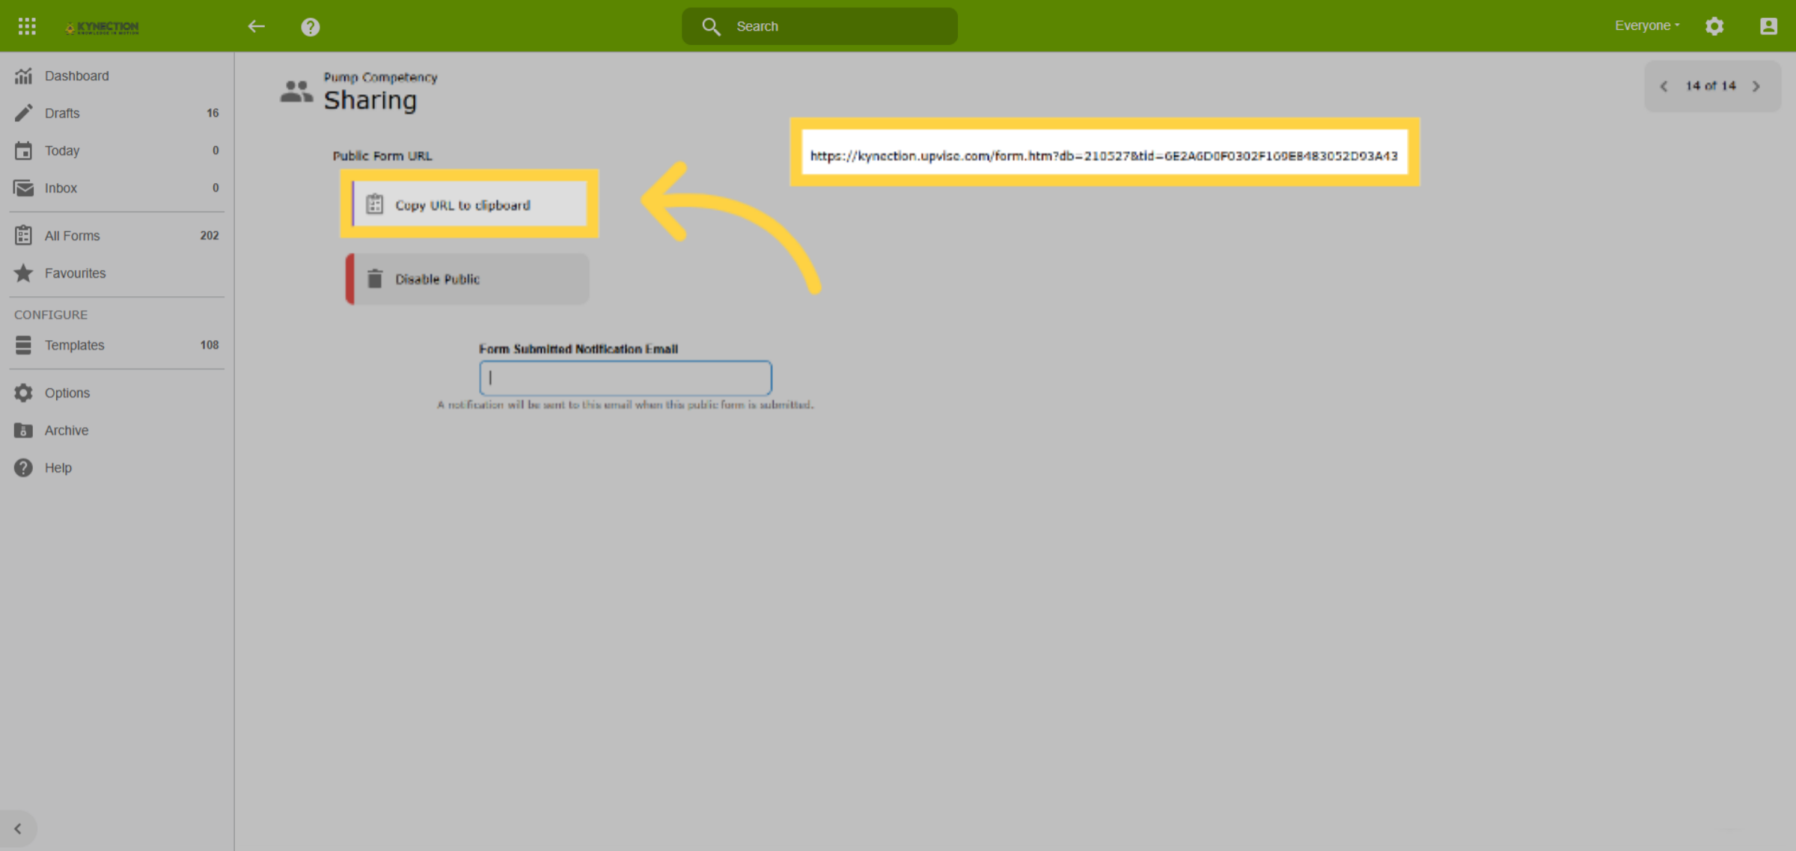Screen dimensions: 1796x851
Task: Click the Favourites star icon
Action: point(24,272)
